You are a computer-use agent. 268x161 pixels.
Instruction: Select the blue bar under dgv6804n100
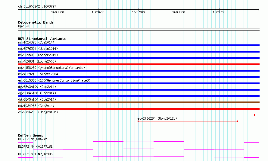pyautogui.click(x=139, y=96)
